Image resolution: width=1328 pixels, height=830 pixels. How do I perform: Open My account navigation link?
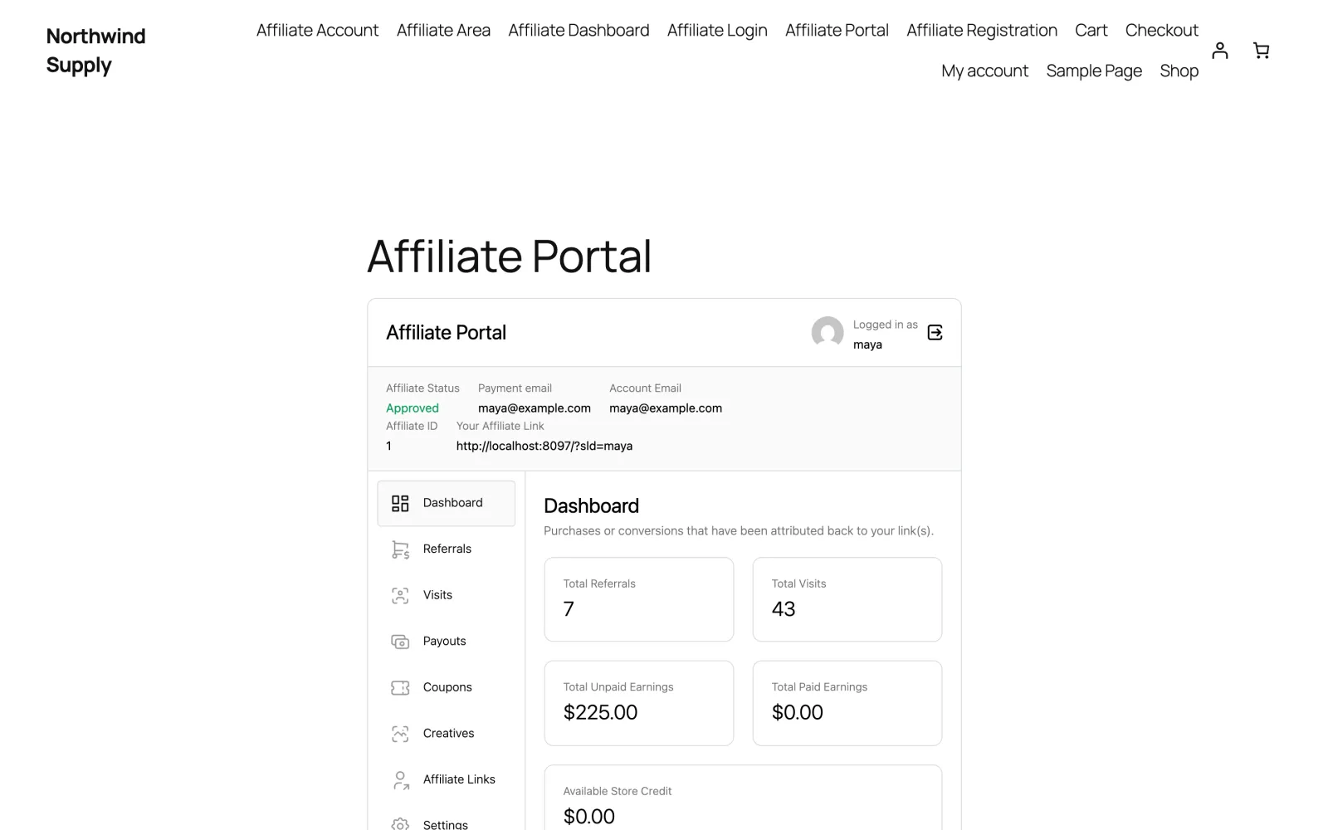984,71
